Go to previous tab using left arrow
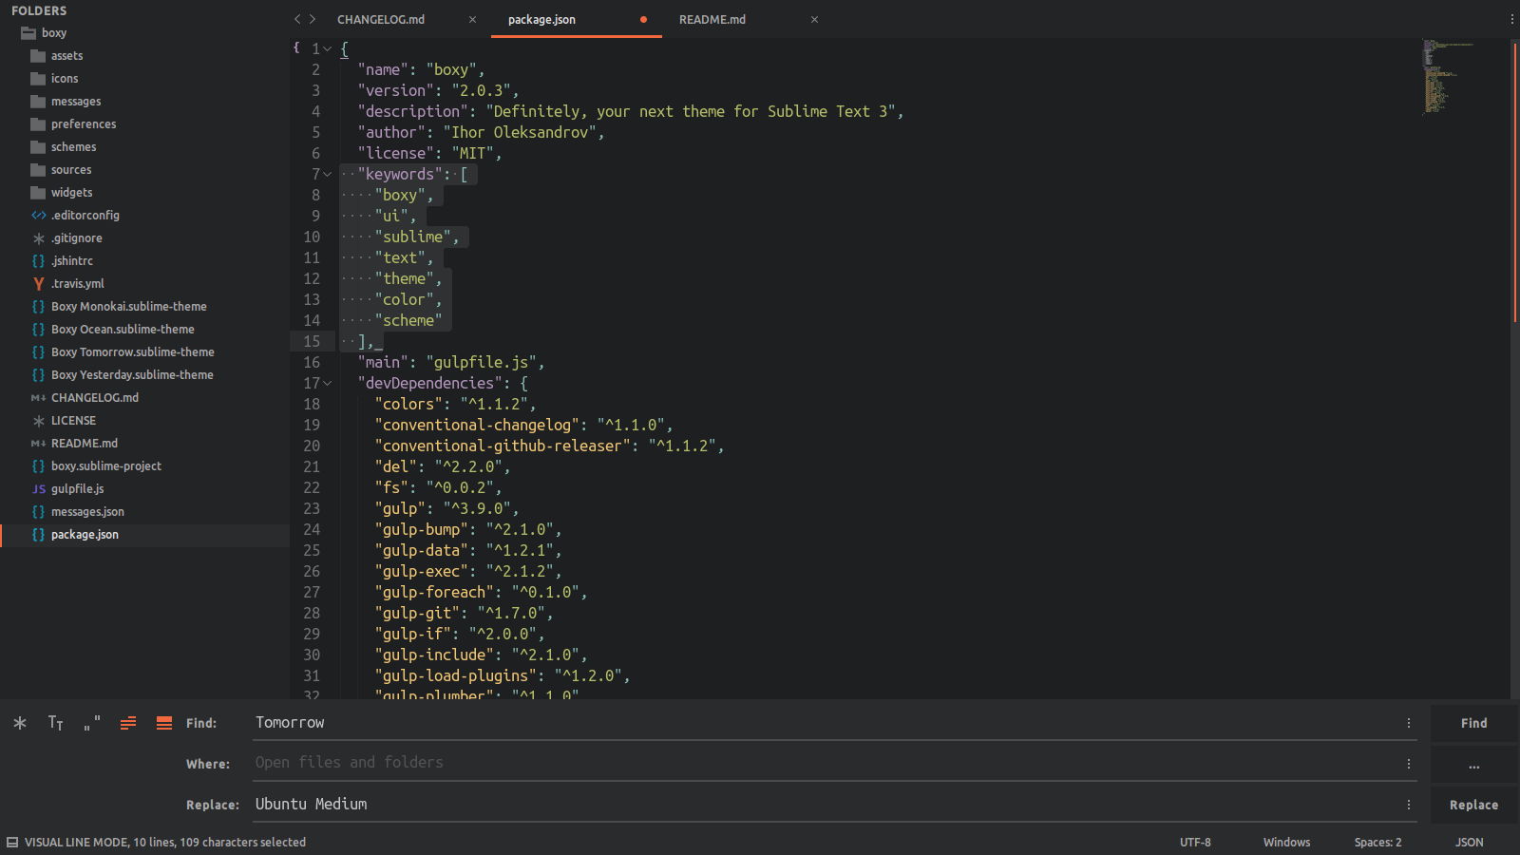Screen dimensions: 1520x855 pos(297,19)
